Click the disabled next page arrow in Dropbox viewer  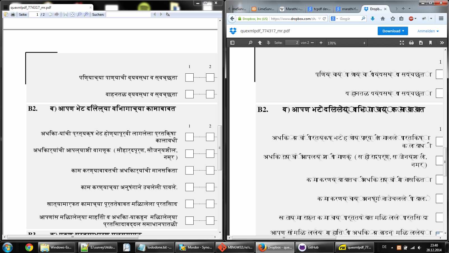268,43
